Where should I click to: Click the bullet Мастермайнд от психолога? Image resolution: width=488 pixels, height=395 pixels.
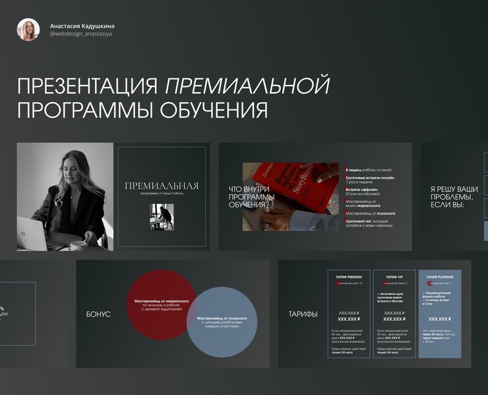pyautogui.click(x=370, y=213)
